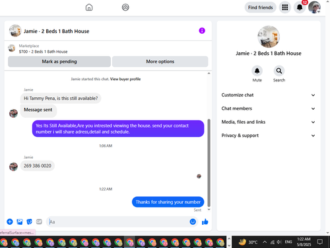
Task: Open the emoji picker smiley icon
Action: coord(193,222)
